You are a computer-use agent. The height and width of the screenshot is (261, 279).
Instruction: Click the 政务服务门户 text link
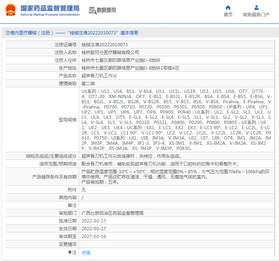[256, 14]
